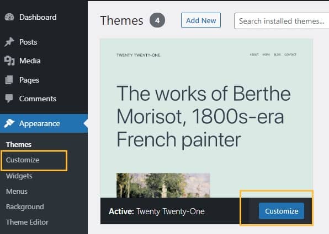The width and height of the screenshot is (329, 234).
Task: Select Customize in the Appearance submenu
Action: pos(23,160)
